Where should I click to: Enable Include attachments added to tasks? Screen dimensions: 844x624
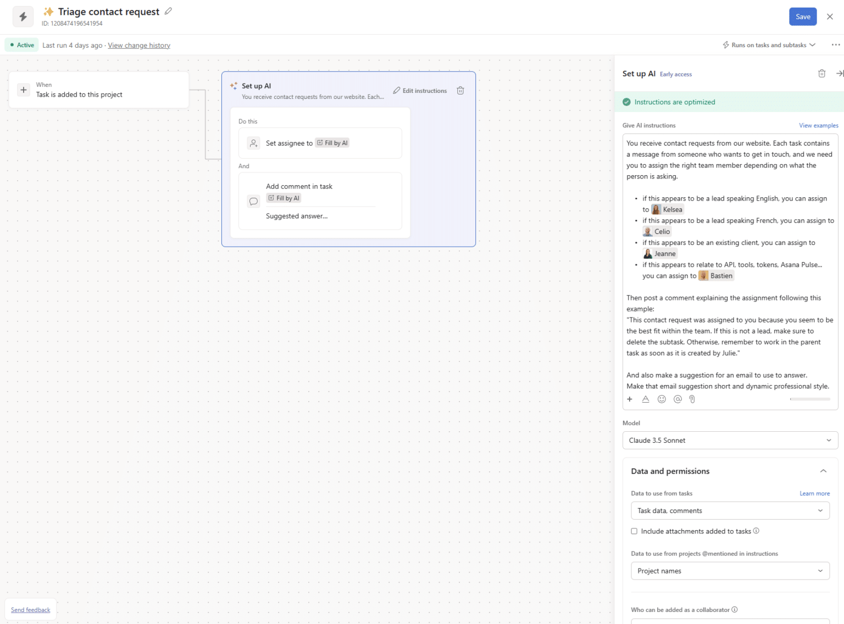(x=634, y=531)
